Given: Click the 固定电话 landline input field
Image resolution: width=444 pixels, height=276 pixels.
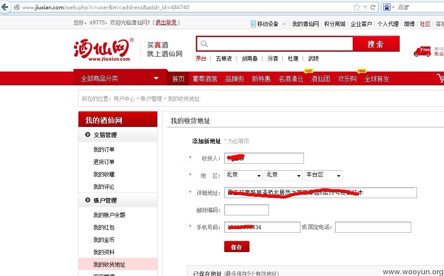Looking at the screenshot, I should 373,227.
